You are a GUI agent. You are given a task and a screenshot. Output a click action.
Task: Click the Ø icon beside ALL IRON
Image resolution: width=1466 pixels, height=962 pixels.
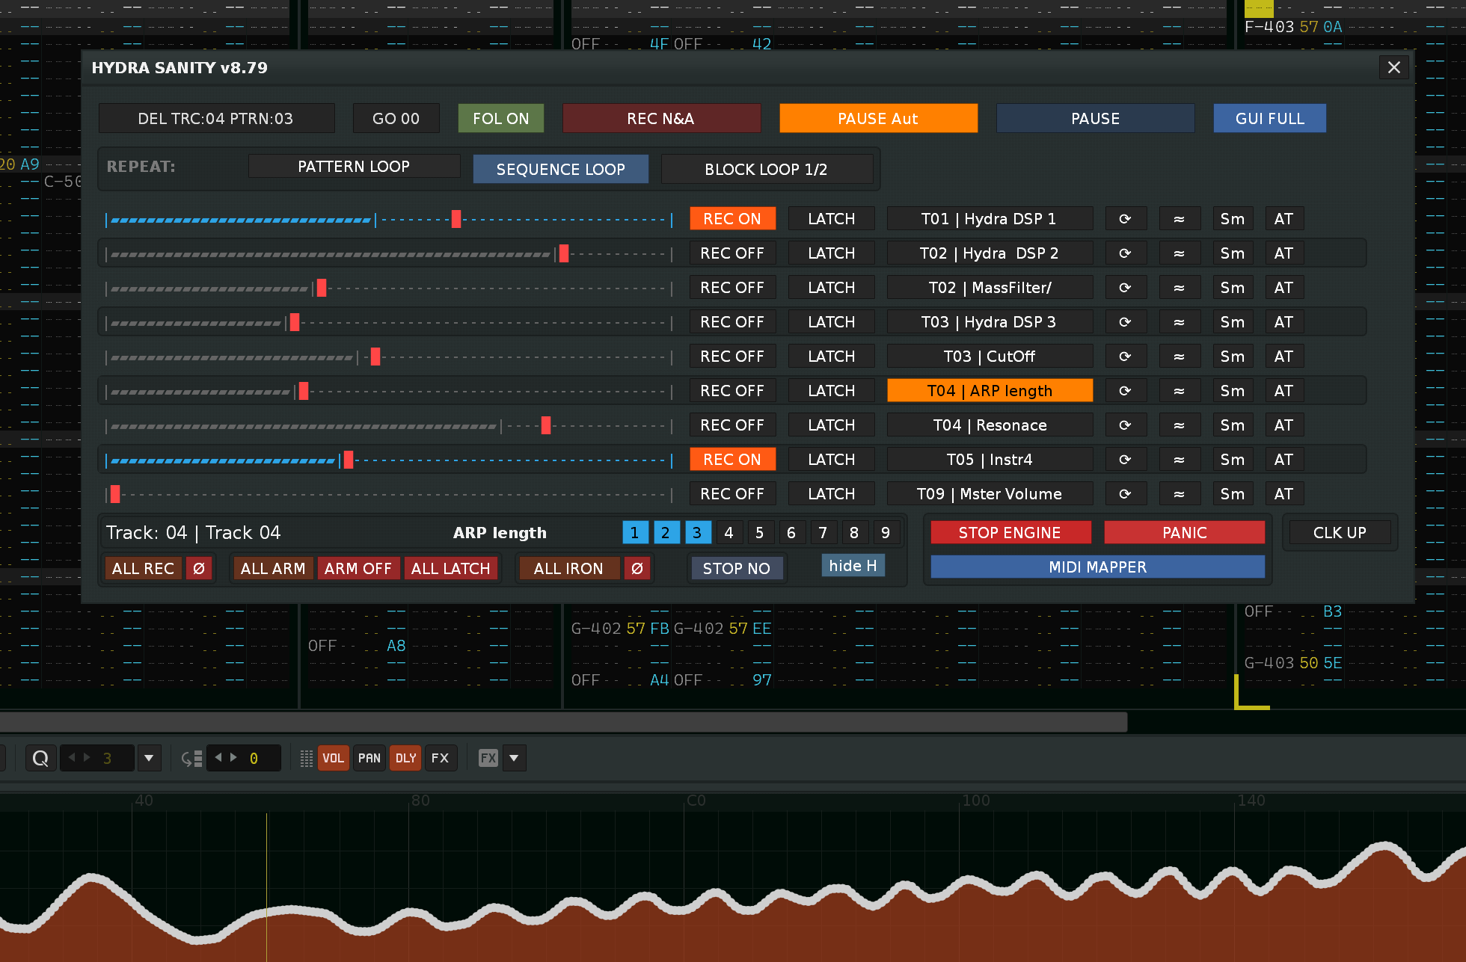(637, 569)
